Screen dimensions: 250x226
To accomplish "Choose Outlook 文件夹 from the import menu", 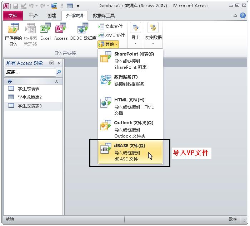I will [x=130, y=129].
